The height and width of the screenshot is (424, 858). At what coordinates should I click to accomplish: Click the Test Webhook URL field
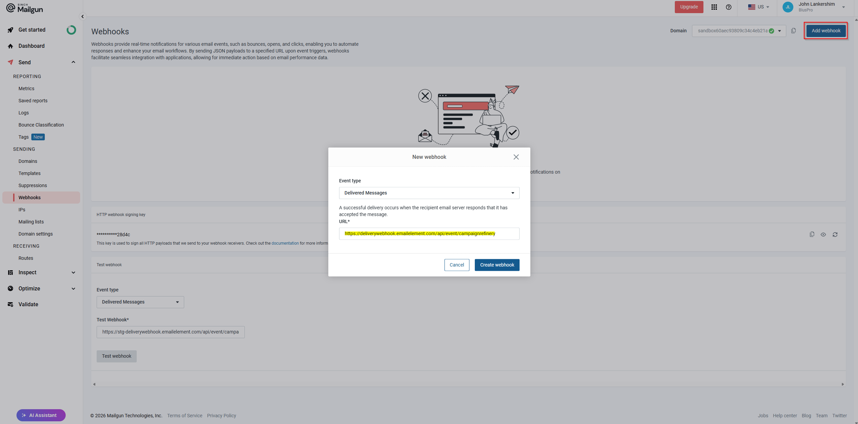[x=171, y=332]
